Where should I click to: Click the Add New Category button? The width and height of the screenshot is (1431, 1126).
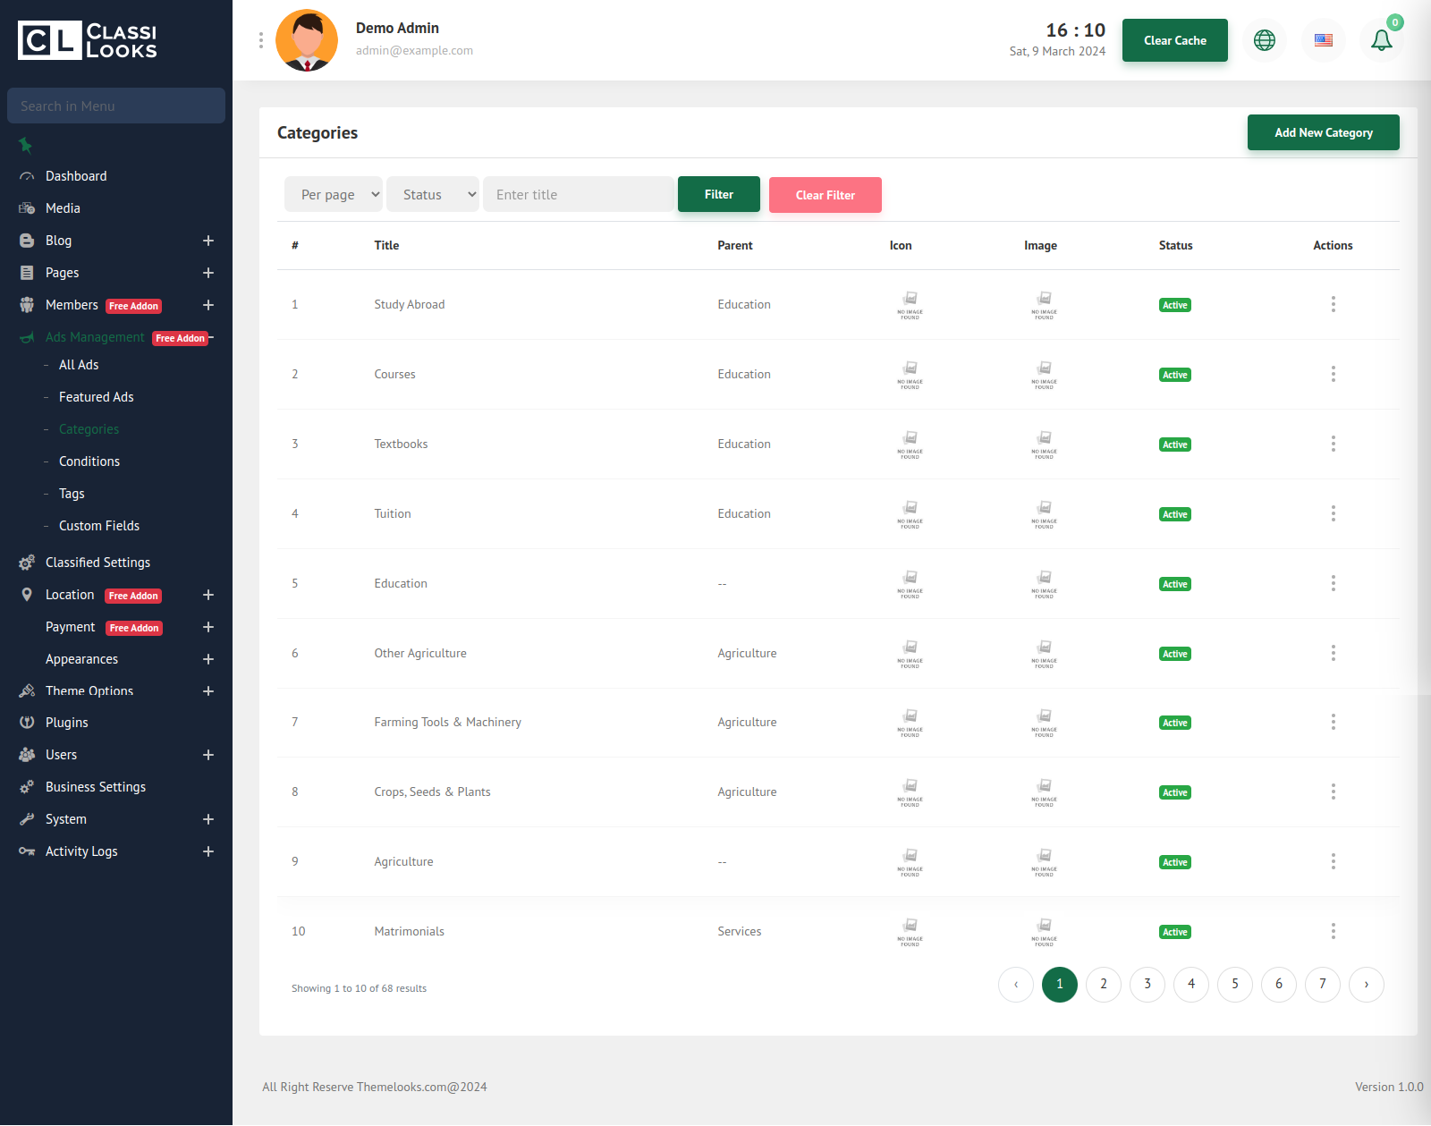[x=1323, y=132]
